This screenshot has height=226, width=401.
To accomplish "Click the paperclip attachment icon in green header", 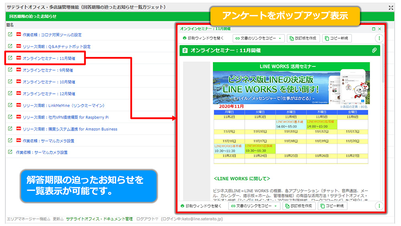I will (x=374, y=50).
